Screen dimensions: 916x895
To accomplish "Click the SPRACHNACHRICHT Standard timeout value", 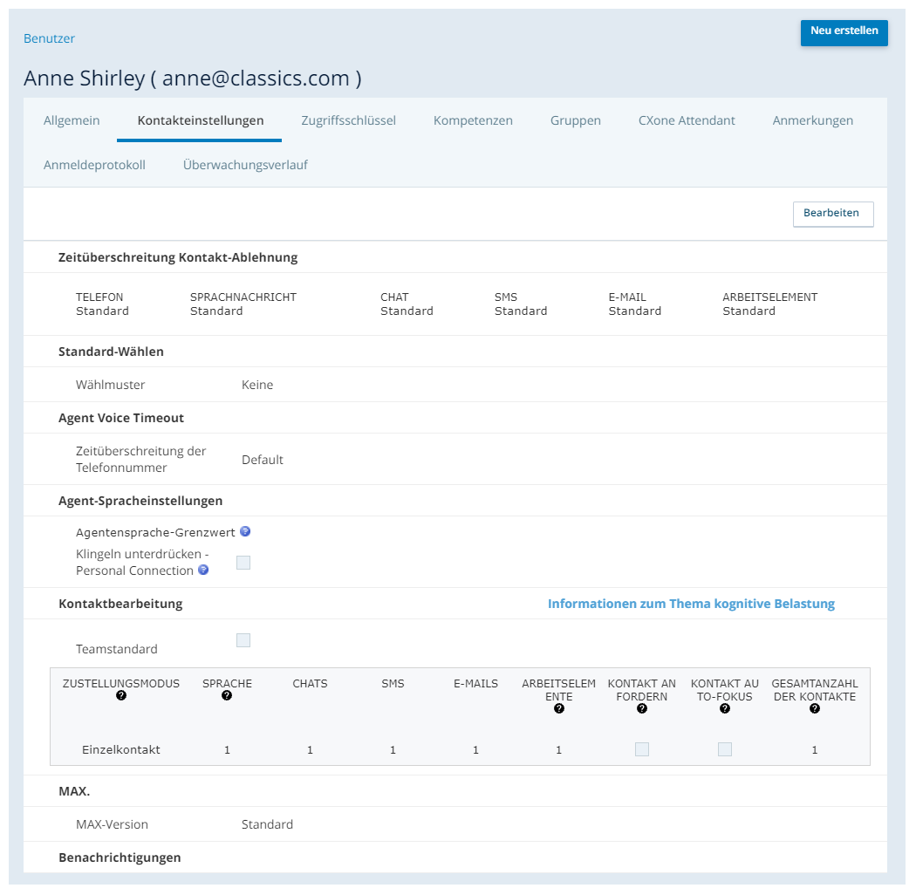I will click(216, 311).
